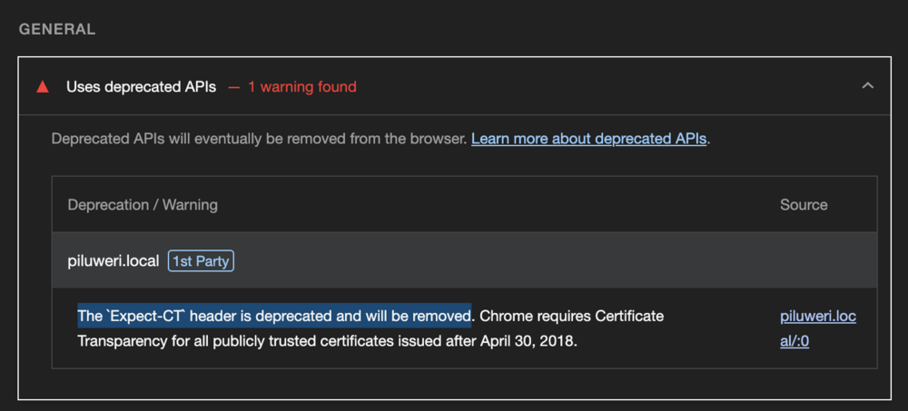Open Learn more about deprecated APIs link
The height and width of the screenshot is (411, 908).
(x=588, y=140)
